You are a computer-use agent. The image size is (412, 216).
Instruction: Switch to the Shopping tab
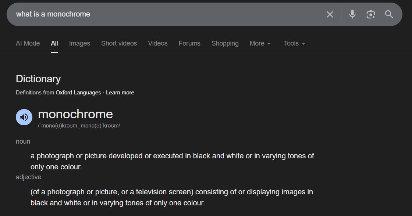click(x=225, y=43)
